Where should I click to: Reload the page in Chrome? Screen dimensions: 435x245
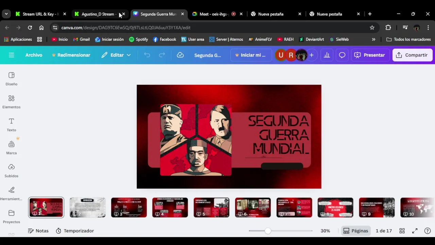pyautogui.click(x=30, y=28)
